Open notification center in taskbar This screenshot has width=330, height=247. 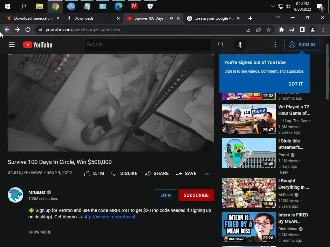[320, 7]
